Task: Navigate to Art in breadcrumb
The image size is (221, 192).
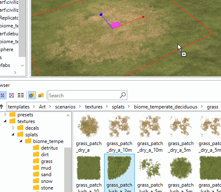Action: pos(42,107)
